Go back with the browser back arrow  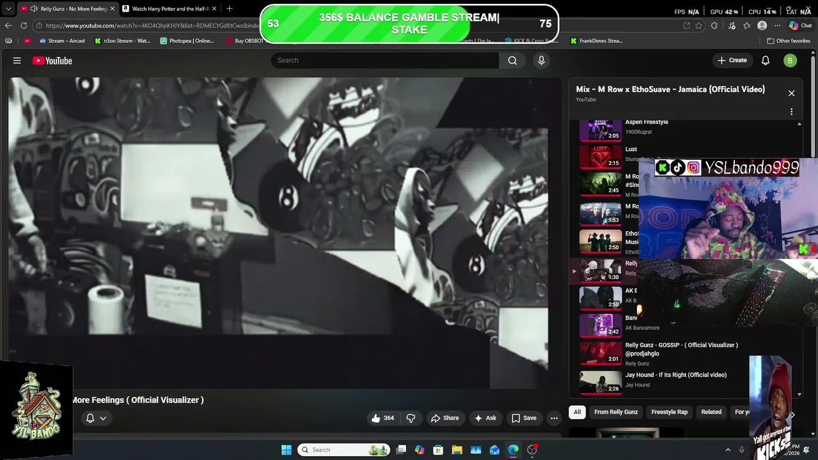(8, 26)
